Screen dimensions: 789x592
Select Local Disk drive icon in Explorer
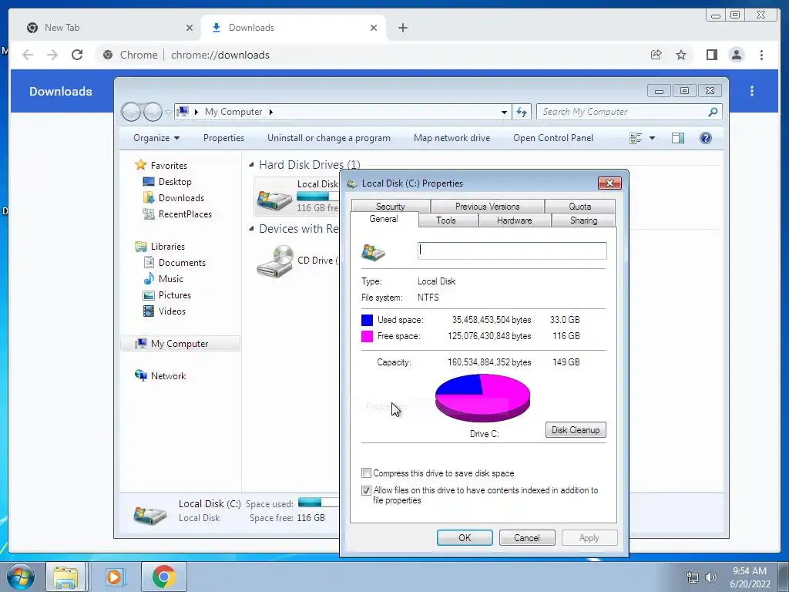click(274, 199)
